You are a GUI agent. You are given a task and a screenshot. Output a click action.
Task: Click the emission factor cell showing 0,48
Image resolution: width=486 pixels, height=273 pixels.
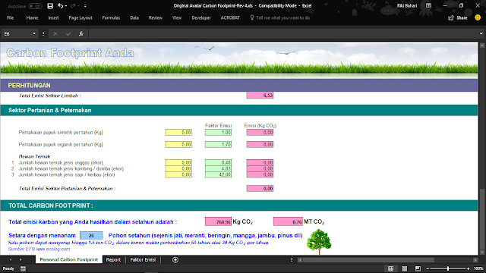(x=218, y=162)
